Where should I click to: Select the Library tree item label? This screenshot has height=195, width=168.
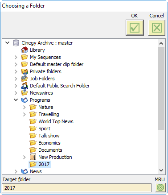[x=37, y=50]
